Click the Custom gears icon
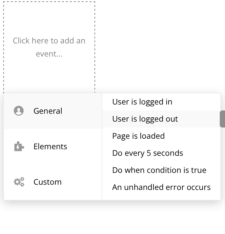The width and height of the screenshot is (225, 234). 19,182
